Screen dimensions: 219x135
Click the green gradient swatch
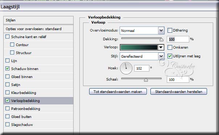[139, 48]
